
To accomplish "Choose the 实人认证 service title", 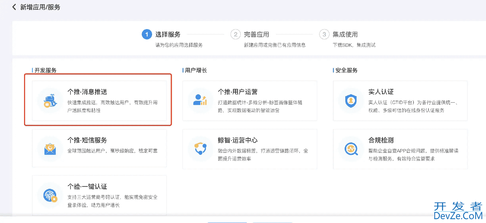I will click(381, 92).
